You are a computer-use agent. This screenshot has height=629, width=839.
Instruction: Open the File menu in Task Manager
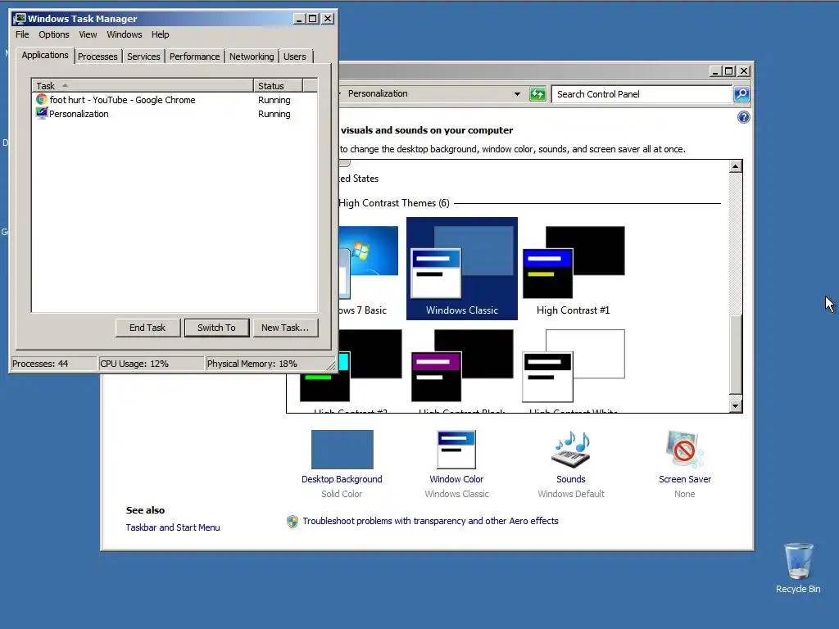(22, 34)
